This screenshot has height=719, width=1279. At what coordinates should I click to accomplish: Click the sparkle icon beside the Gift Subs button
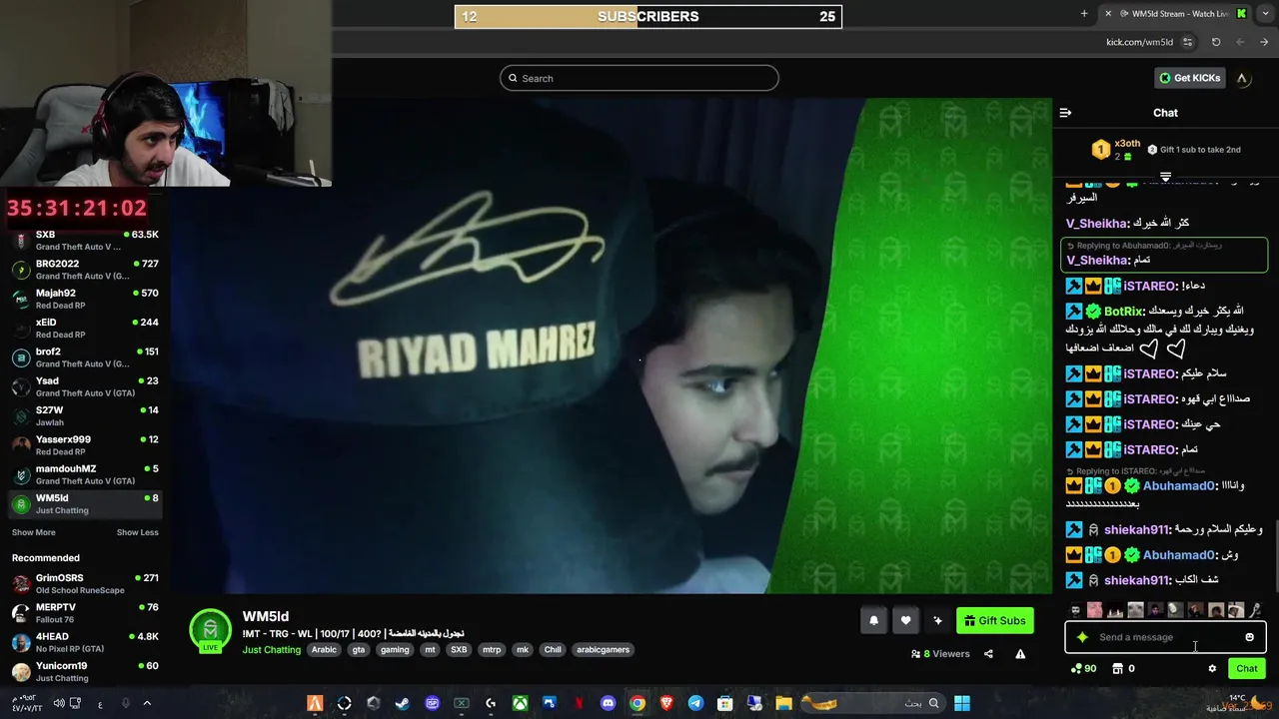pyautogui.click(x=937, y=620)
